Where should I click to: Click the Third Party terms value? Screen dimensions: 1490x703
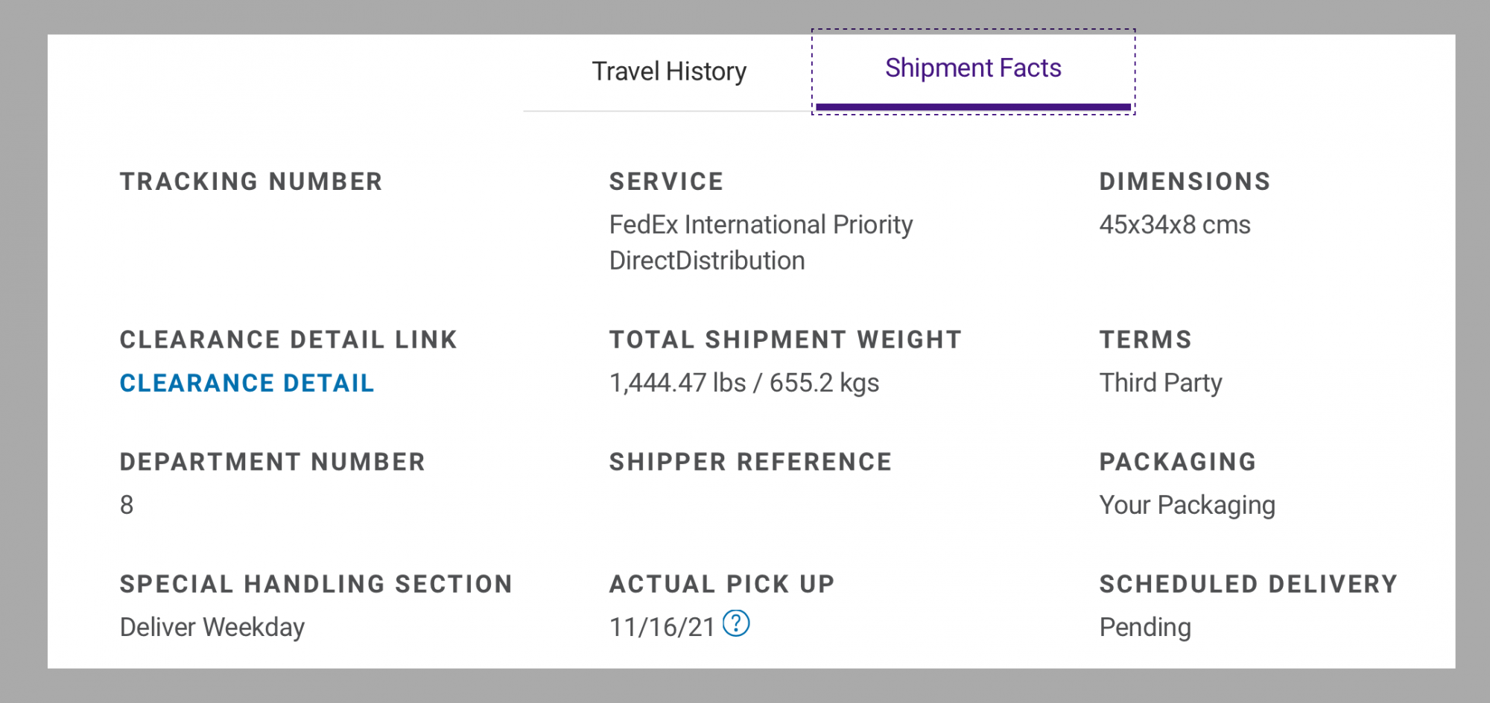(1160, 383)
